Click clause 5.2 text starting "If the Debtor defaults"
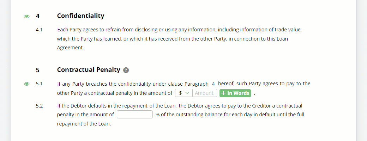This screenshot has width=367, height=141. coord(181,115)
